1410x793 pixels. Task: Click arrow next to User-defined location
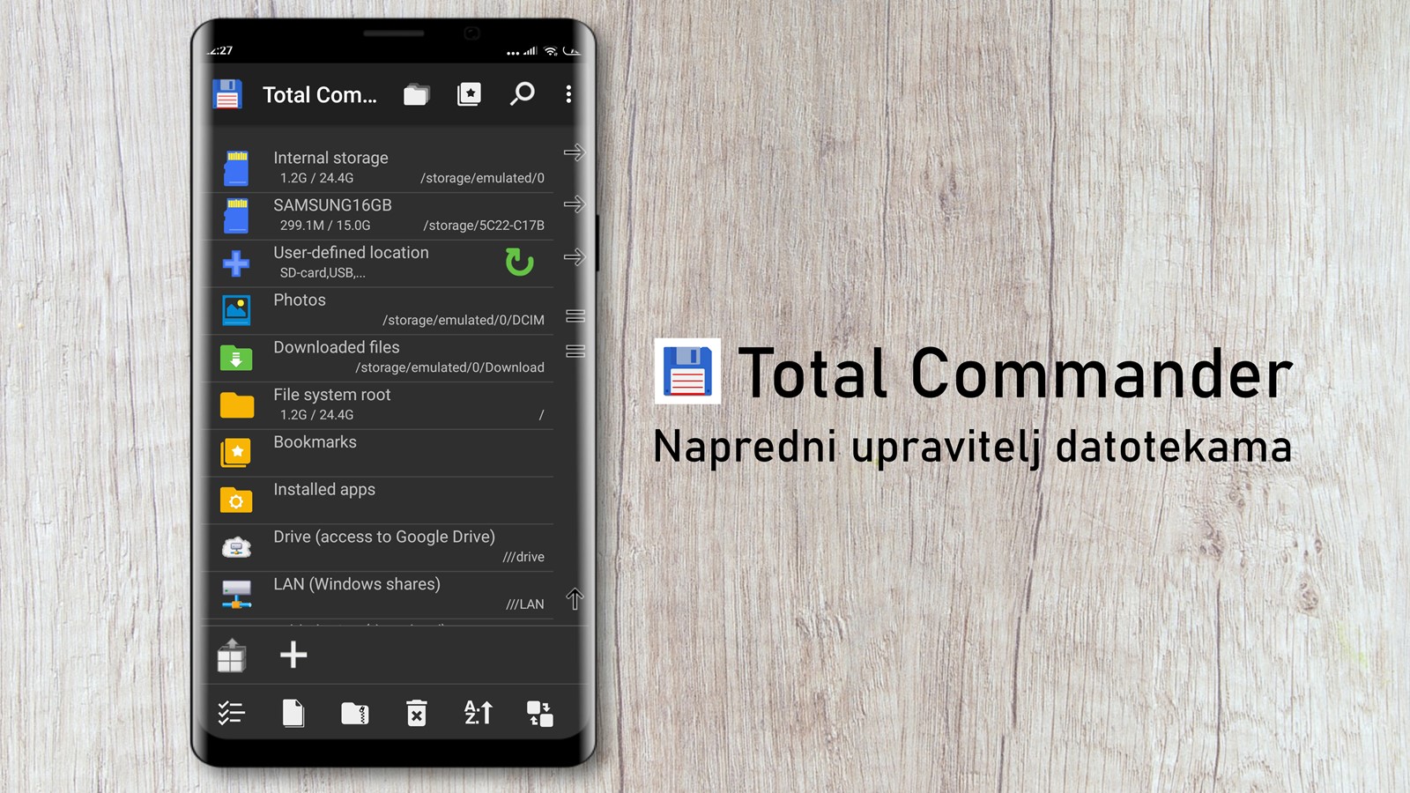(x=575, y=257)
